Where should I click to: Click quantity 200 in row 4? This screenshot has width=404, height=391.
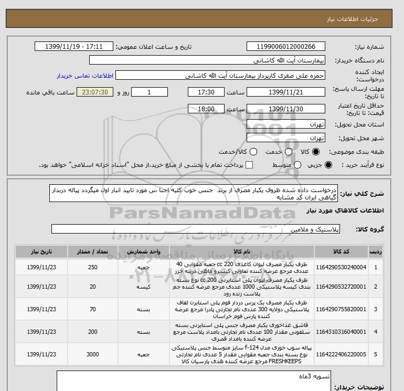pos(93,332)
